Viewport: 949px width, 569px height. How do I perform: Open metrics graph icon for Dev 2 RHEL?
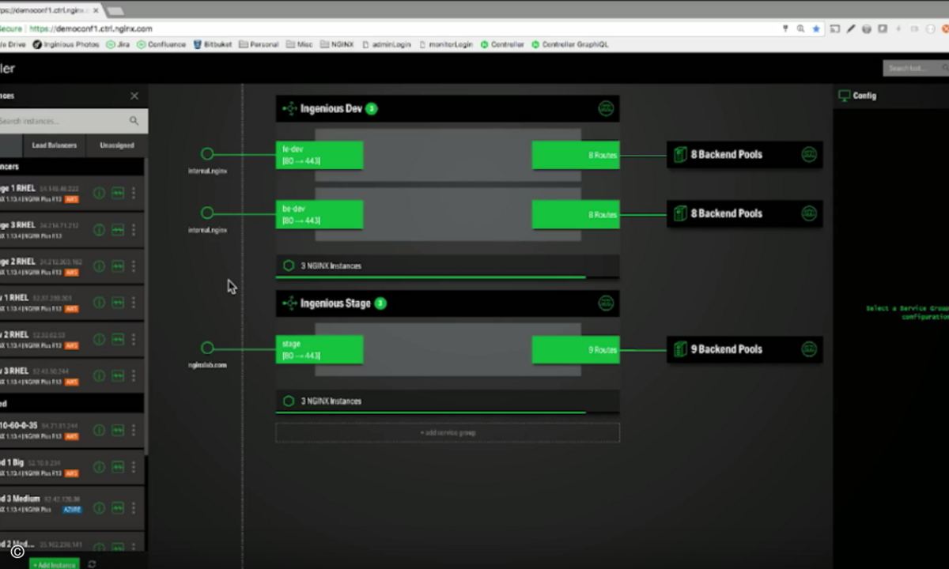click(x=118, y=340)
